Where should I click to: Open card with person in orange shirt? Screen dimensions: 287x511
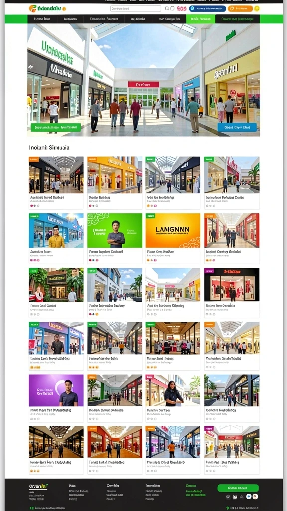pyautogui.click(x=173, y=442)
